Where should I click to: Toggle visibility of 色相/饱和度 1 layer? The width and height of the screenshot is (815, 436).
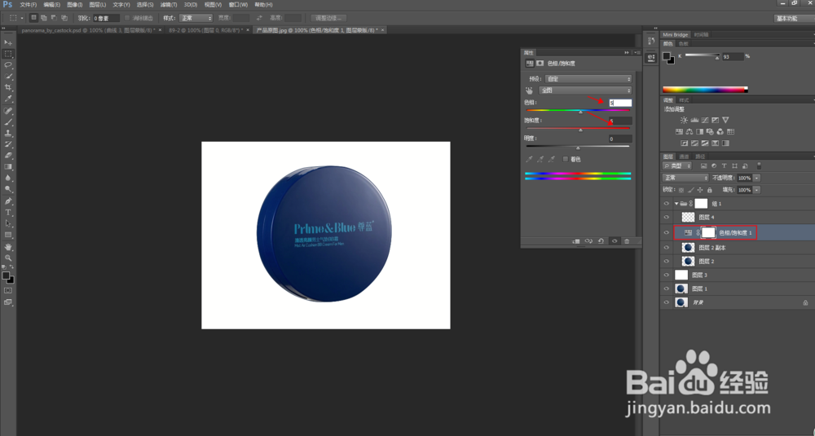pos(667,233)
